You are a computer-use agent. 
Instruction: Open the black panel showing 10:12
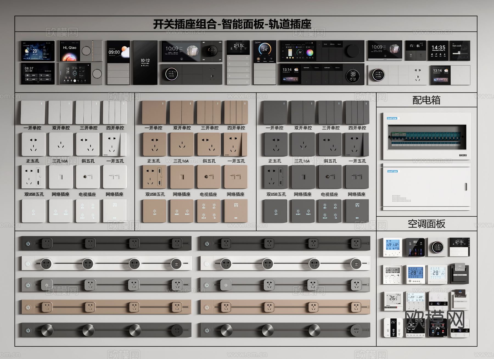point(145,63)
